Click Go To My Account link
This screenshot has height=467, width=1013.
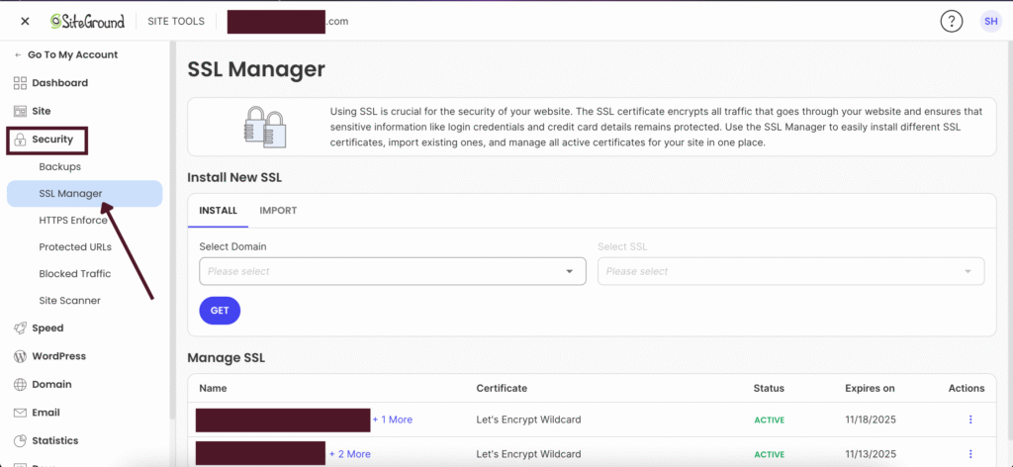point(71,55)
